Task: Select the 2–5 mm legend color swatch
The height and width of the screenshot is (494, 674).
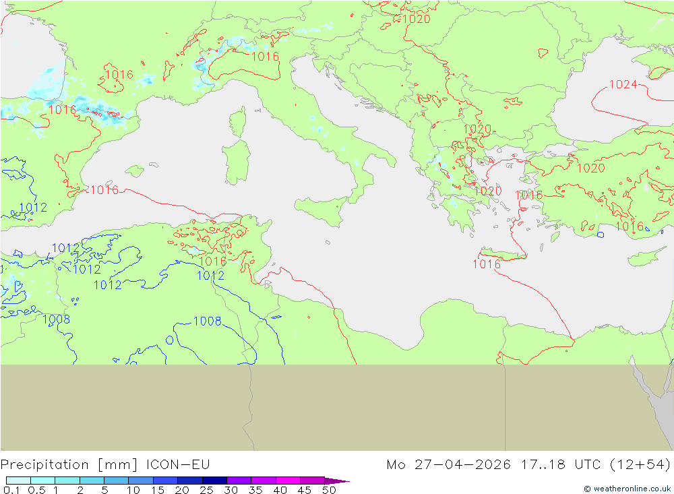Action: (x=92, y=481)
